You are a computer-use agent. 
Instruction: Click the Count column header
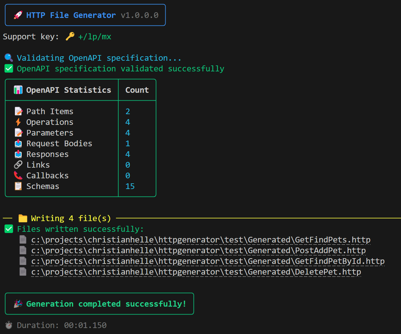click(x=137, y=90)
